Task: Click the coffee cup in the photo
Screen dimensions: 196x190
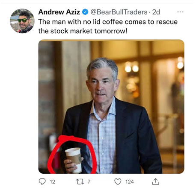Action: pyautogui.click(x=74, y=160)
